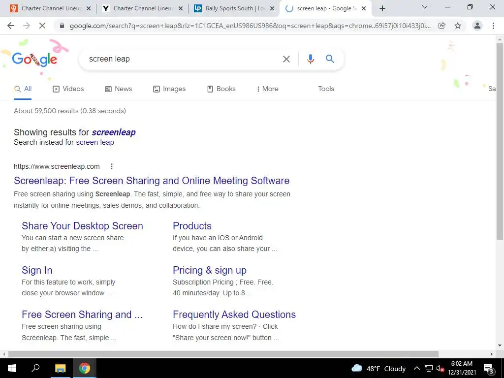Close the second Charter Channel Lineup tab

pyautogui.click(x=181, y=9)
